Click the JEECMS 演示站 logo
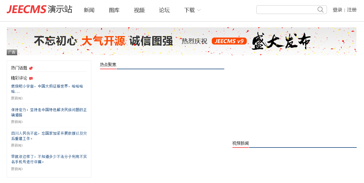The width and height of the screenshot is (364, 183). [x=39, y=9]
